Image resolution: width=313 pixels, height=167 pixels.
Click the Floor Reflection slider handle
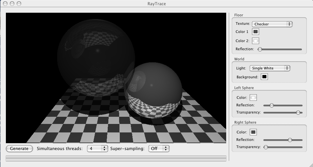[260, 49]
